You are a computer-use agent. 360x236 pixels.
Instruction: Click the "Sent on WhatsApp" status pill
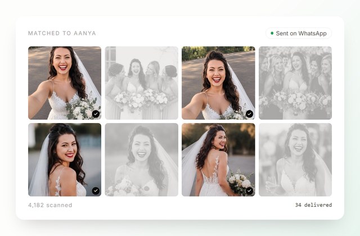pos(299,33)
